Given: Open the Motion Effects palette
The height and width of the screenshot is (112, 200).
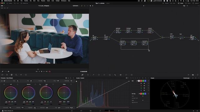Looking at the screenshot, I should 26,75.
